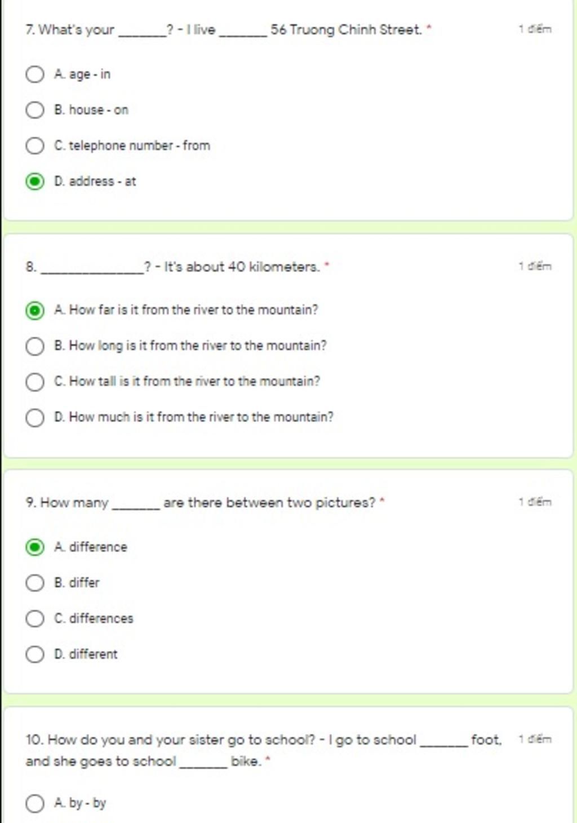The image size is (577, 823).
Task: Select option A. age - in
Action: tap(35, 74)
